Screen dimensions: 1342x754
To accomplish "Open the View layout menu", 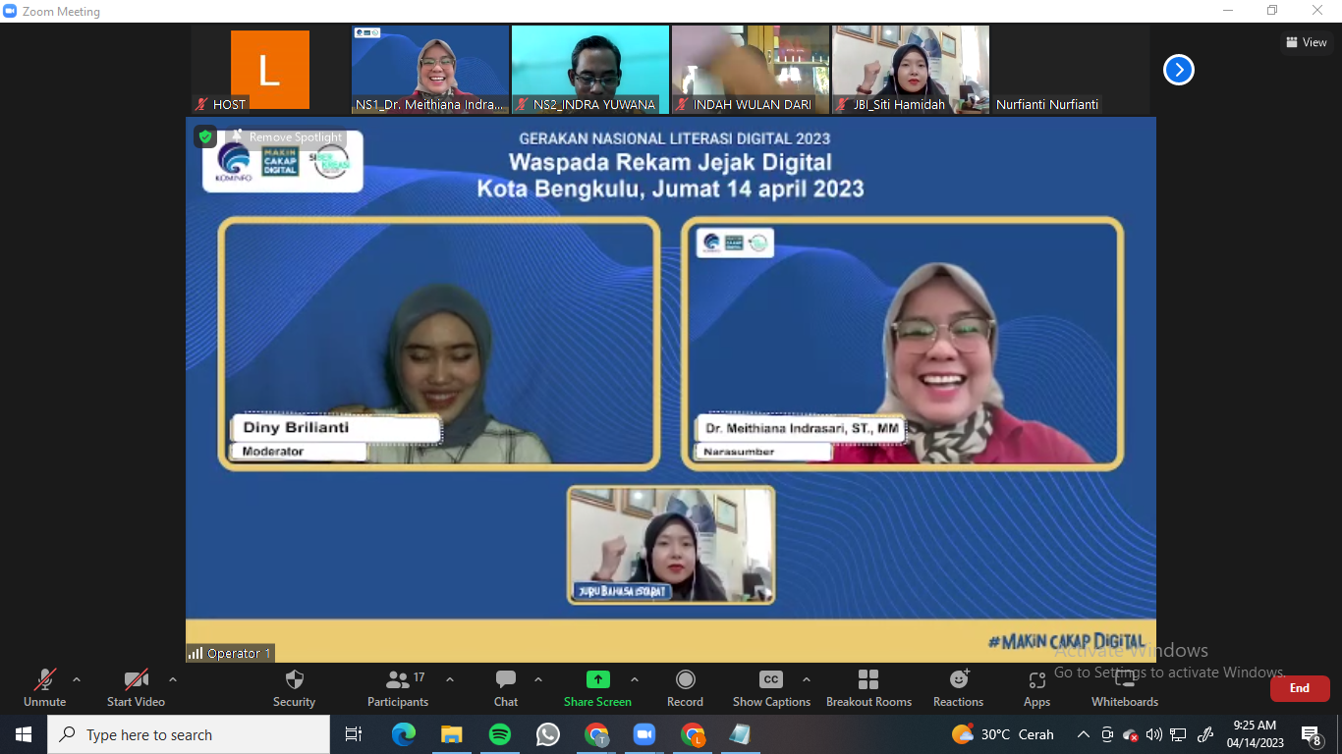I will pyautogui.click(x=1307, y=42).
